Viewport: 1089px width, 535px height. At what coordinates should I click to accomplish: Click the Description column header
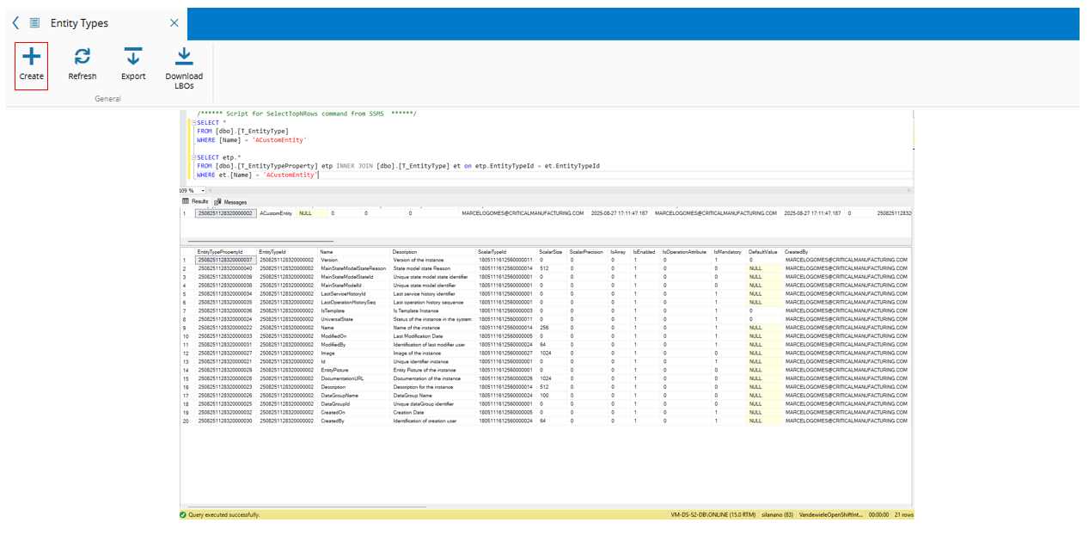(x=433, y=252)
